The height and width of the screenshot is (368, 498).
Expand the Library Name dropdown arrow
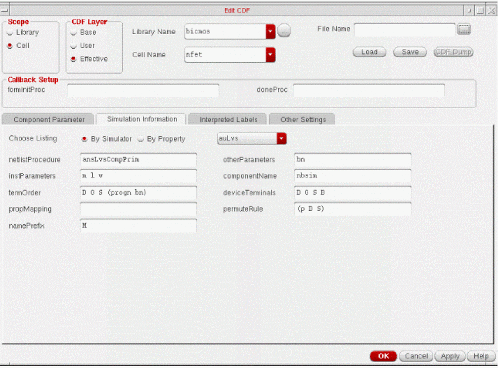pyautogui.click(x=271, y=32)
